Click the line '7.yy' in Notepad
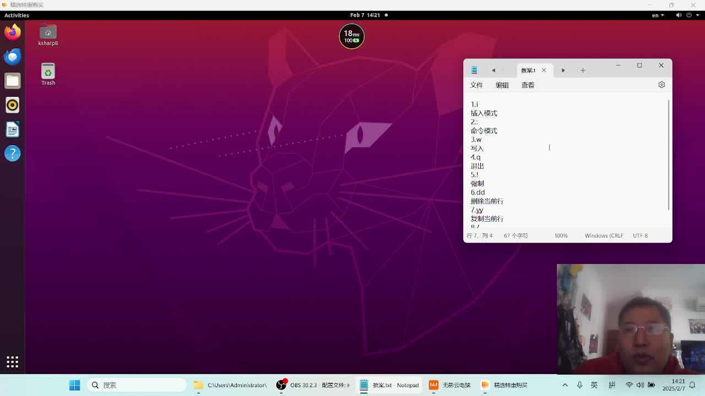Viewport: 705px width, 396px height. pyautogui.click(x=477, y=210)
